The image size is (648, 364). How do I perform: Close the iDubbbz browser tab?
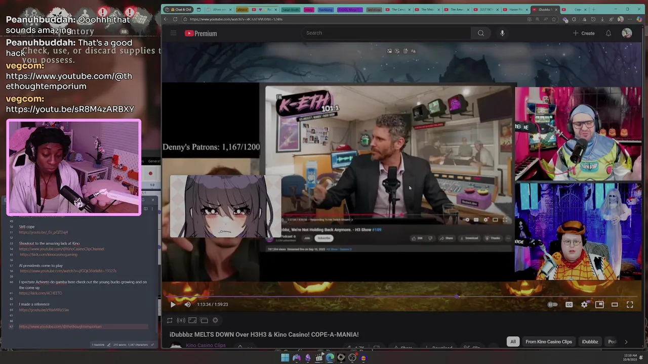[557, 9]
